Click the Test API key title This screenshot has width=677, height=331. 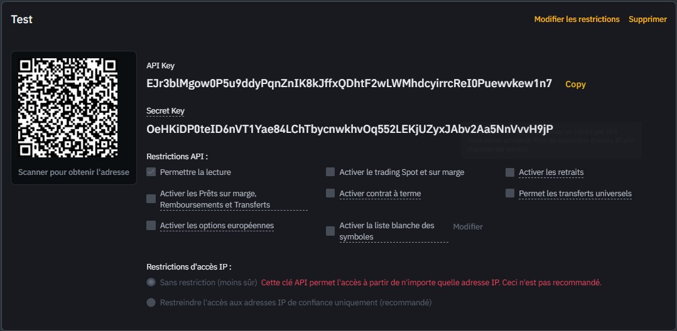(x=21, y=19)
